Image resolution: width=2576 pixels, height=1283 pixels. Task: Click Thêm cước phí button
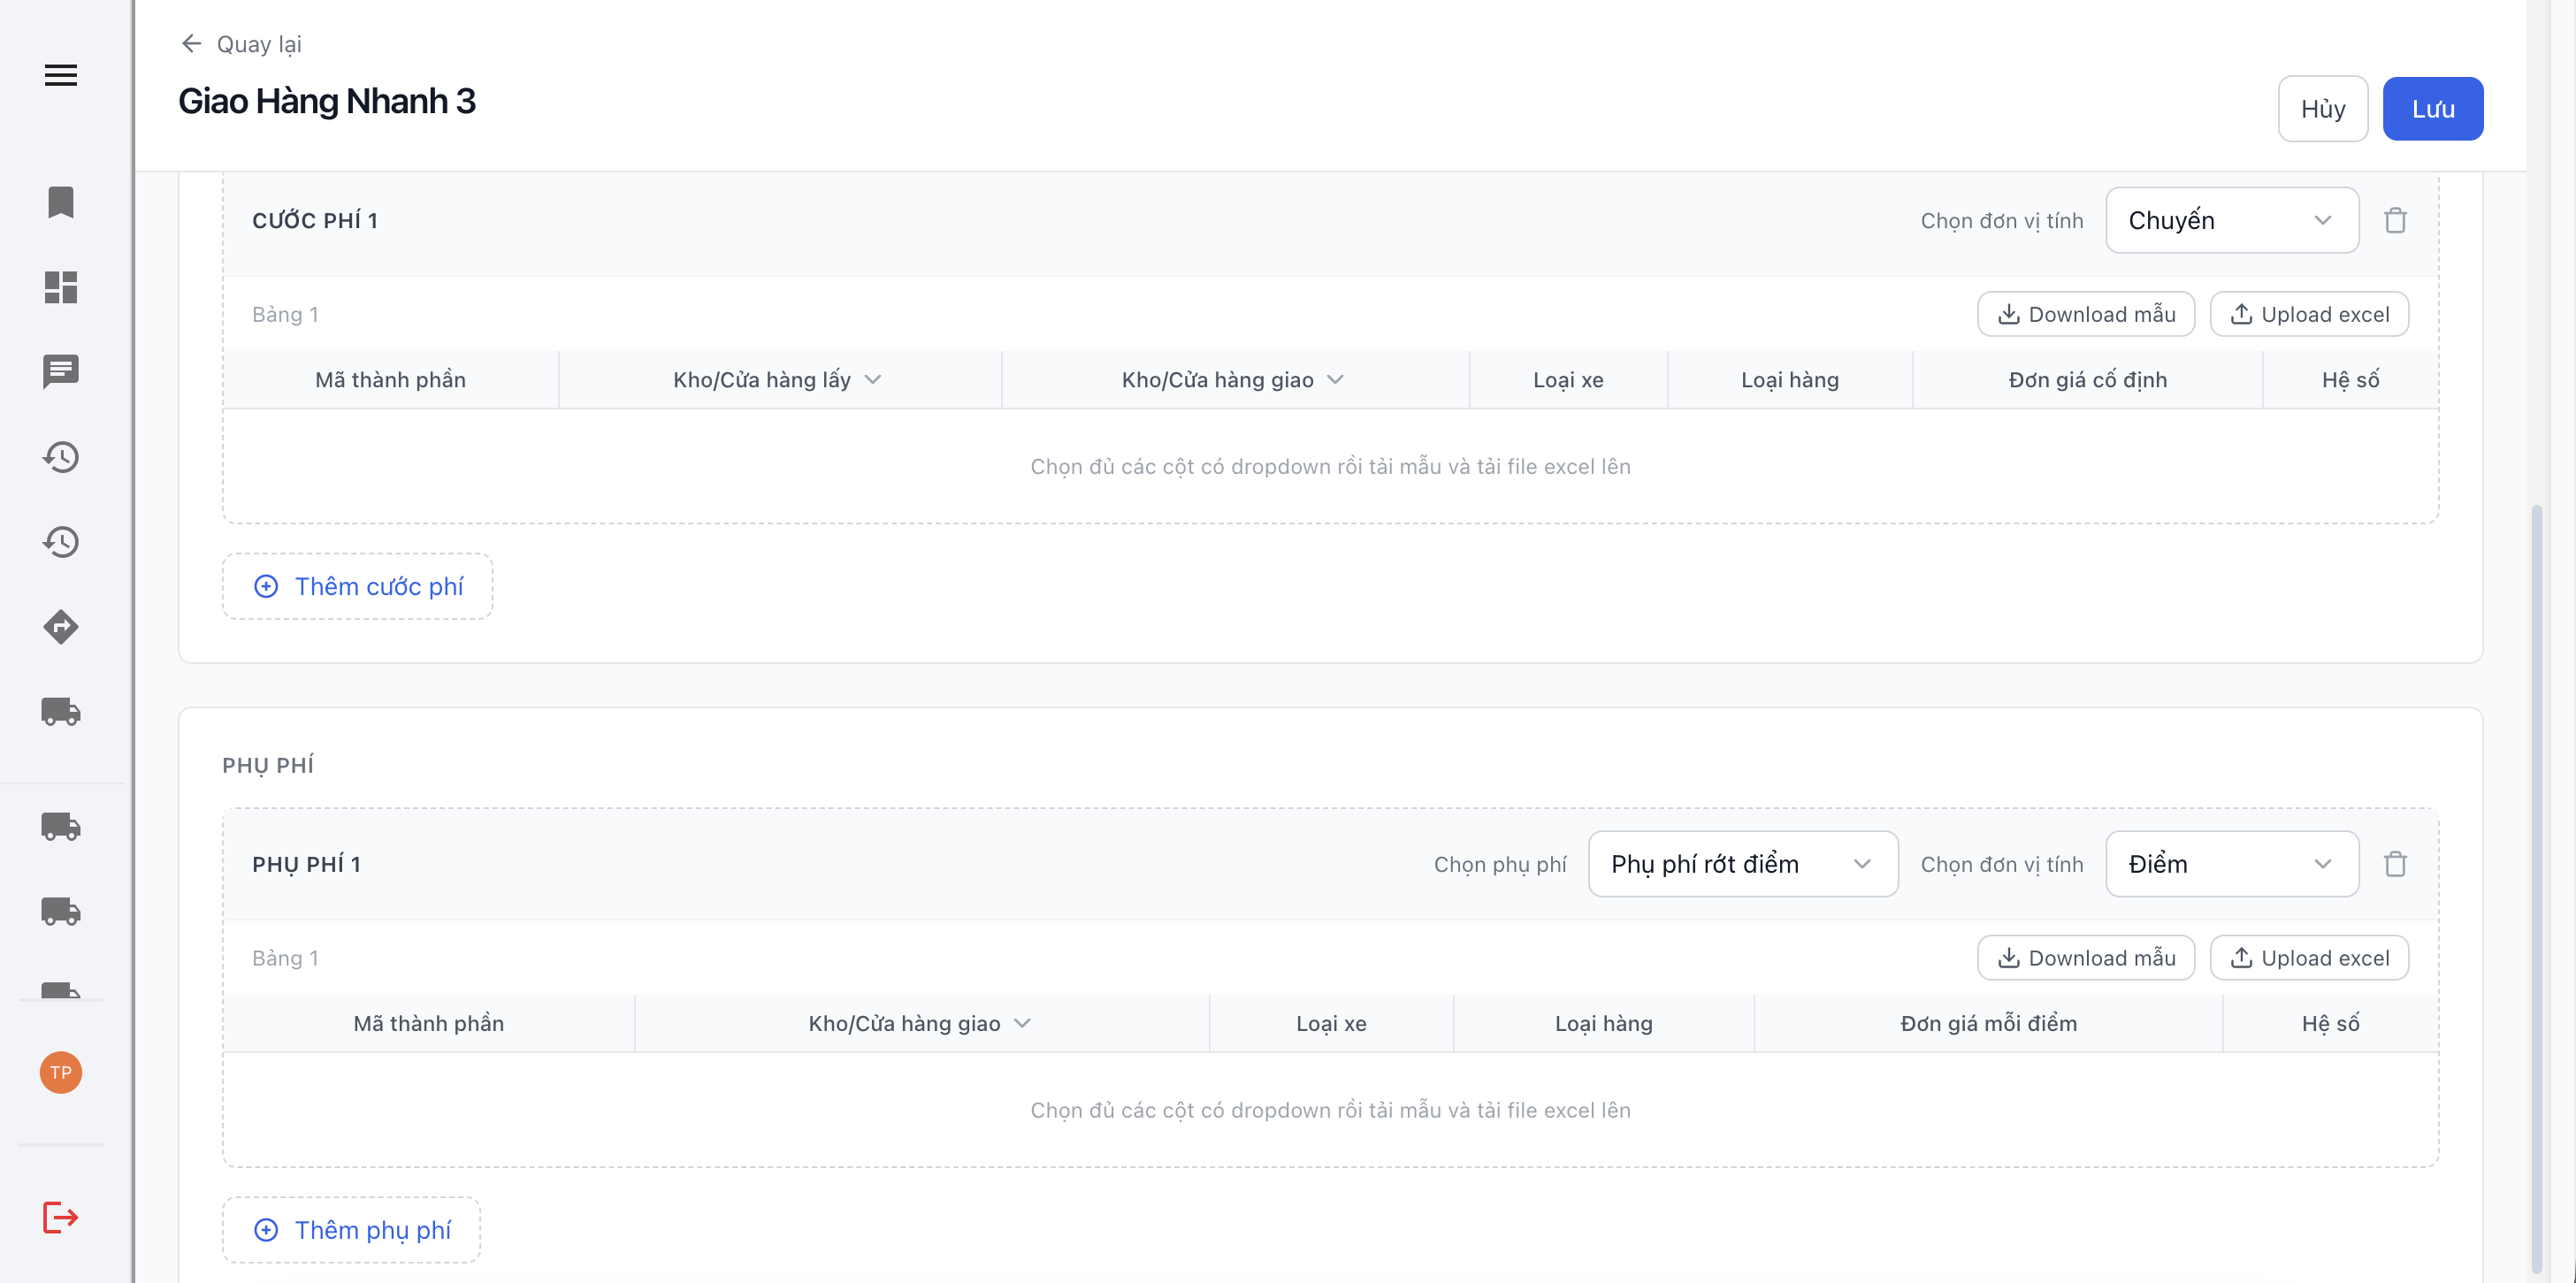pyautogui.click(x=358, y=587)
